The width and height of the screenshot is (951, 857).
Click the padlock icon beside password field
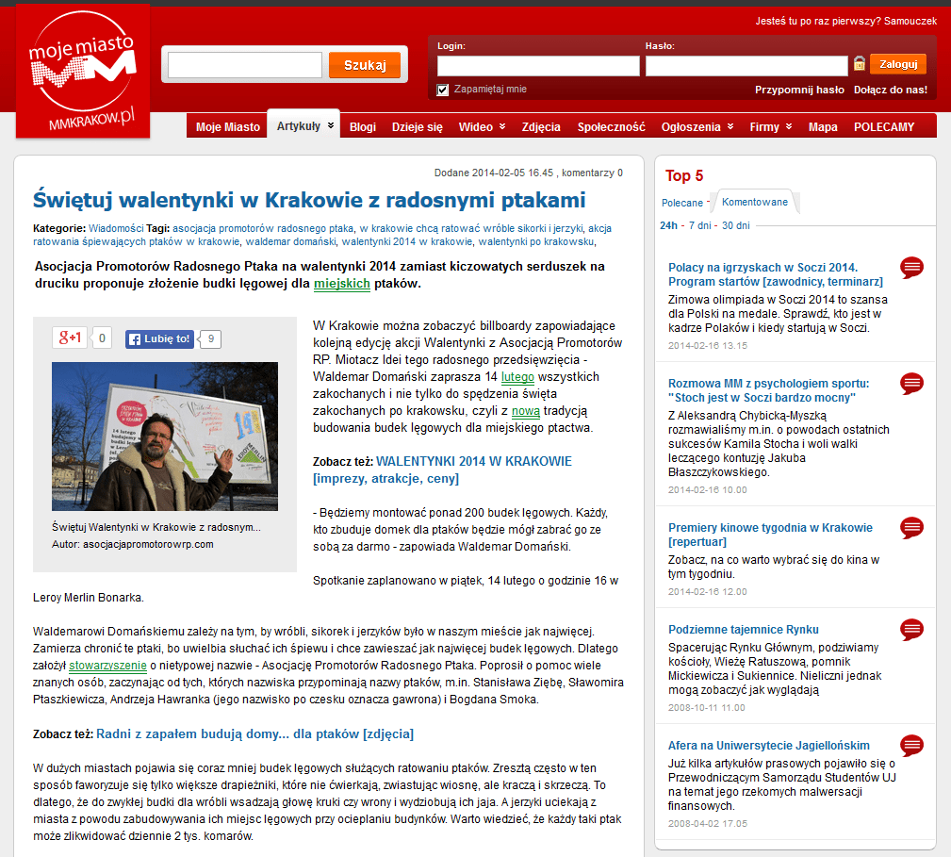pyautogui.click(x=859, y=64)
